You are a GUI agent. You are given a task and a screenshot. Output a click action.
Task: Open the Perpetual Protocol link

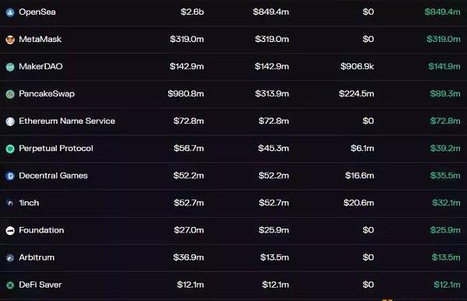point(56,149)
